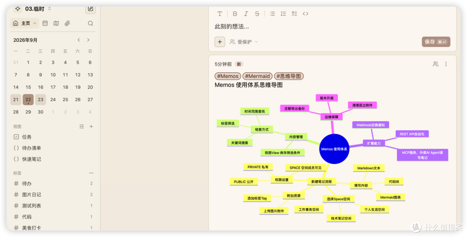The height and width of the screenshot is (237, 467).
Task: Click the Webhook回调通知 node
Action: 371,125
